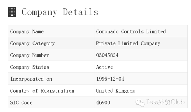Click the United Kingdom value
Image resolution: width=191 pixels, height=112 pixels.
pyautogui.click(x=116, y=91)
